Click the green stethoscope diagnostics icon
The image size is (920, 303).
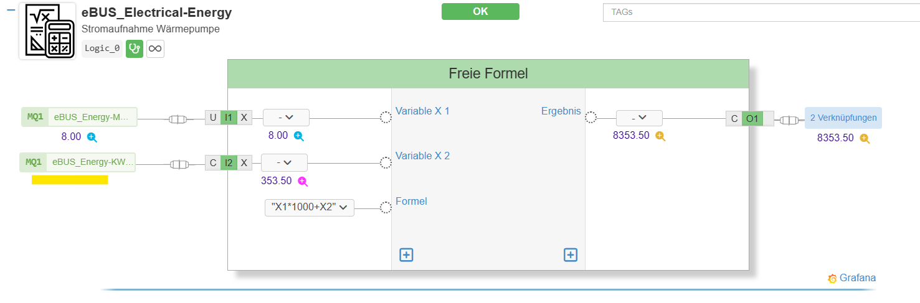[135, 49]
